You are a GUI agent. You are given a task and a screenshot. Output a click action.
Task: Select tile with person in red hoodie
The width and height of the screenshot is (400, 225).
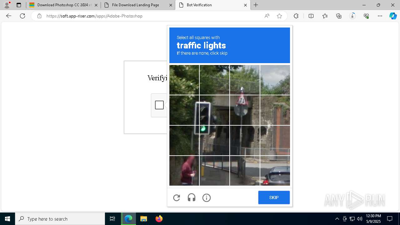click(184, 171)
